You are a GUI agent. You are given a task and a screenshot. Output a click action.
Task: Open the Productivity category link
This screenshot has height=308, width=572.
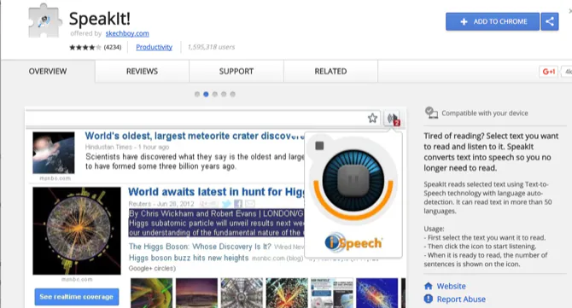point(154,47)
